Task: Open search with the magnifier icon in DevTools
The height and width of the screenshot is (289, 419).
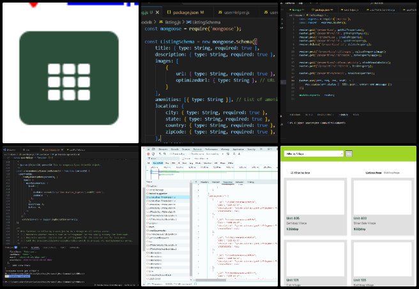Action: (165, 154)
